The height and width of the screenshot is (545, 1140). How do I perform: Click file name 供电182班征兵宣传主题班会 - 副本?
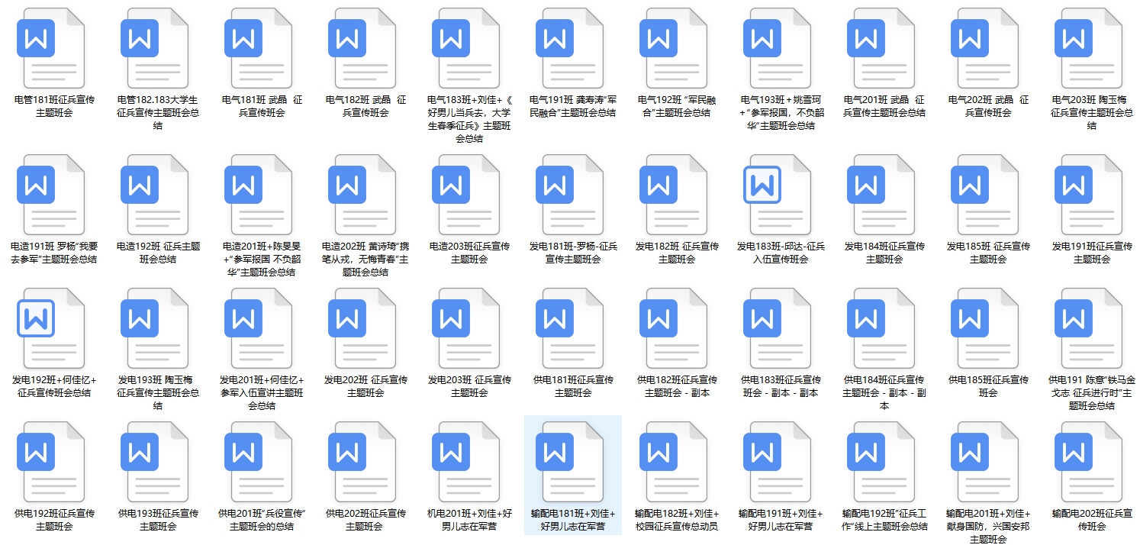(x=677, y=386)
